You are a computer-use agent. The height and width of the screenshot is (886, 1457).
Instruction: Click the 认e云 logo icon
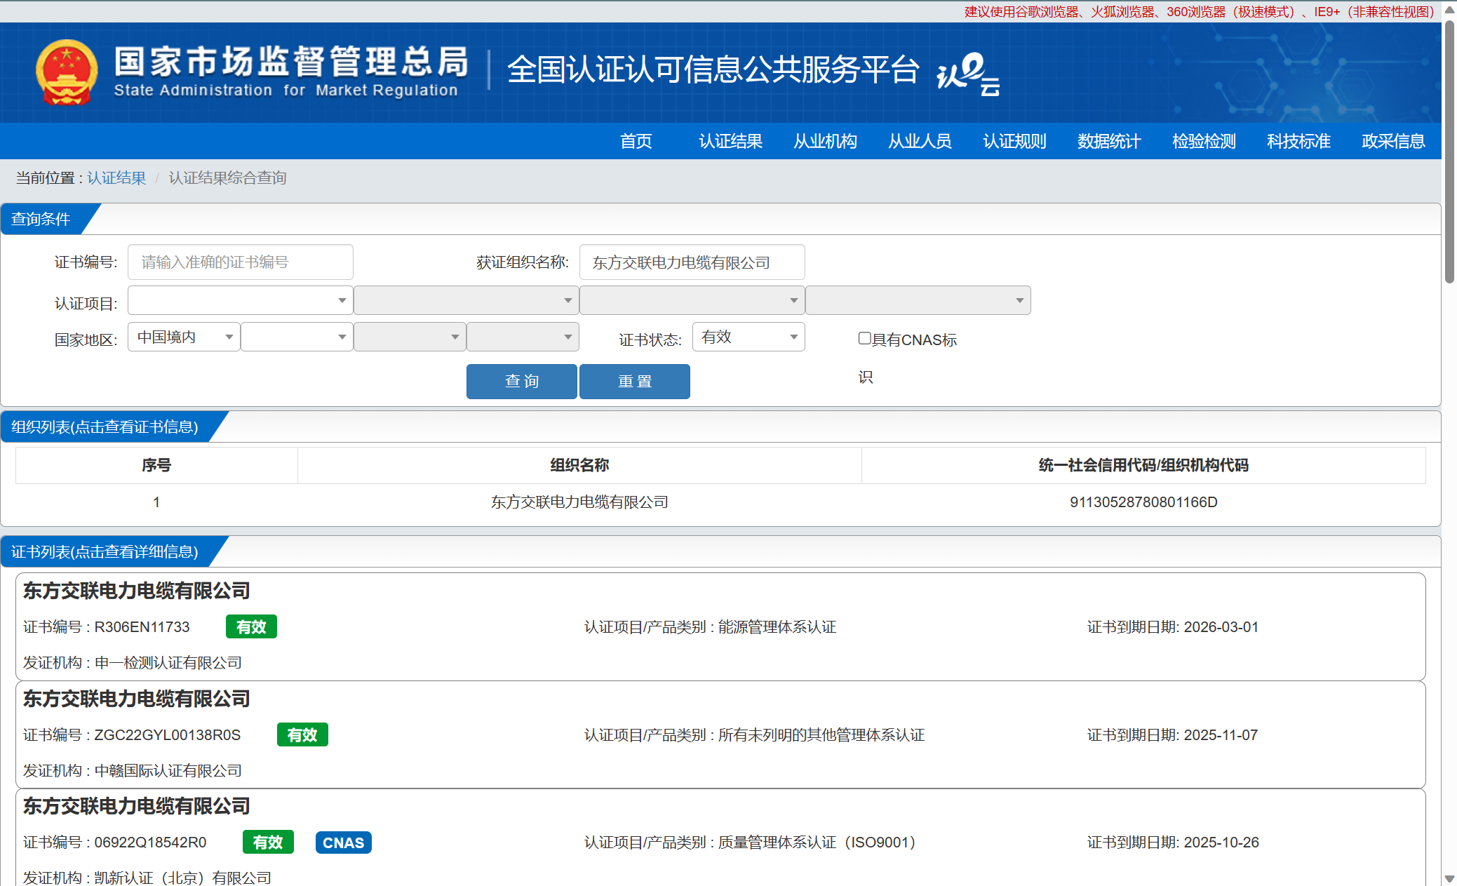[x=968, y=74]
